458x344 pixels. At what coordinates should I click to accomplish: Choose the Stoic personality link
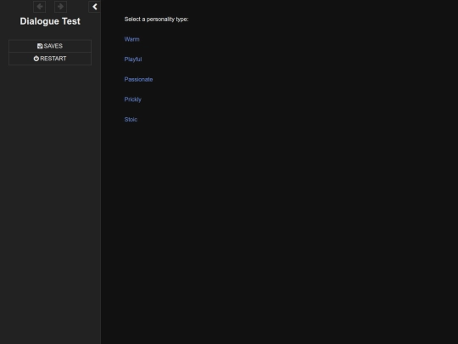(131, 120)
